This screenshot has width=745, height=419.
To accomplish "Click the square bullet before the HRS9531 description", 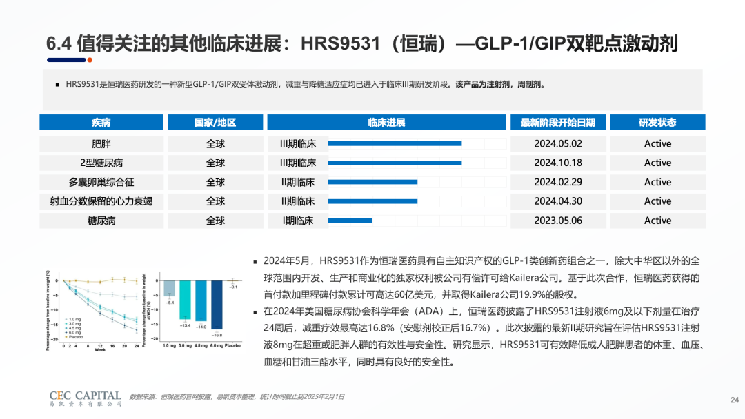I will tap(57, 85).
